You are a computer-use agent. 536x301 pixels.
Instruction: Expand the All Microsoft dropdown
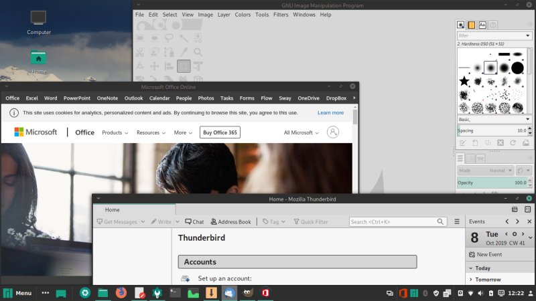coord(301,132)
